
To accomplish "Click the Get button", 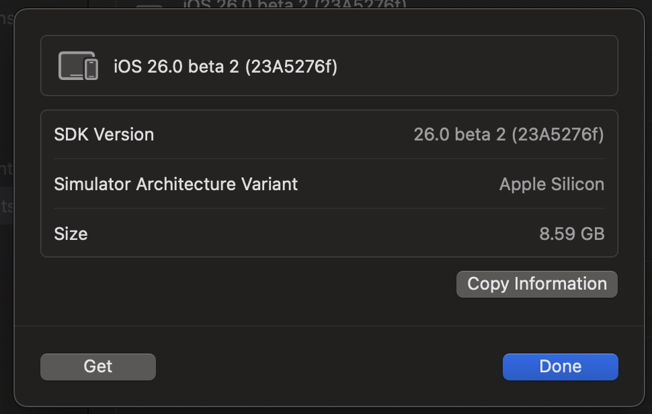I will pos(98,366).
